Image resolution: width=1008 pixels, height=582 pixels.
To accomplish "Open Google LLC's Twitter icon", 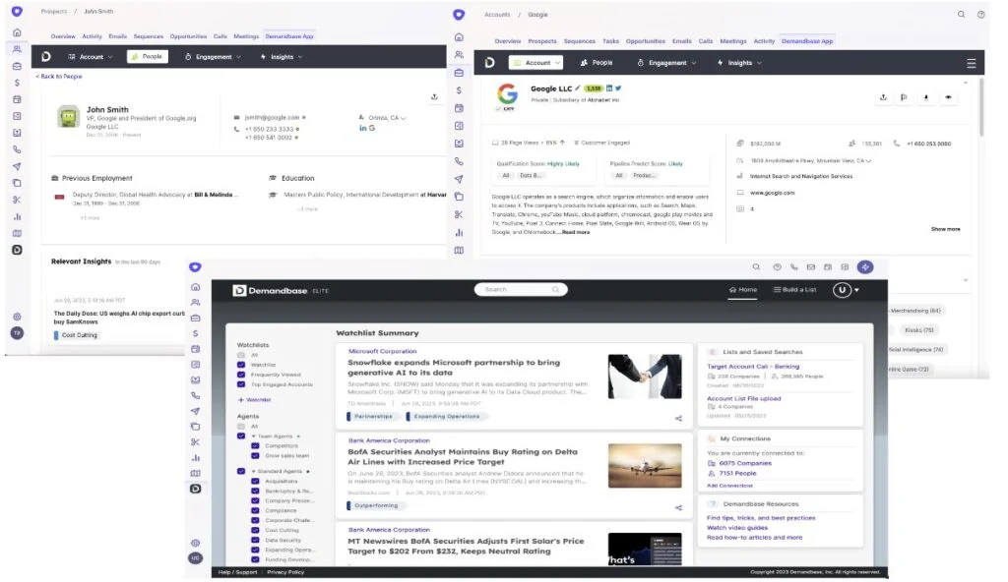I will (x=618, y=88).
